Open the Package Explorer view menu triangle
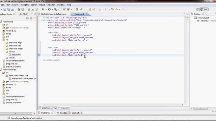Viewport: 216px width, 121px height. [35, 18]
